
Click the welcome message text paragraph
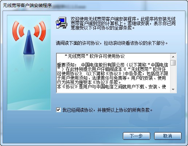(123, 23)
